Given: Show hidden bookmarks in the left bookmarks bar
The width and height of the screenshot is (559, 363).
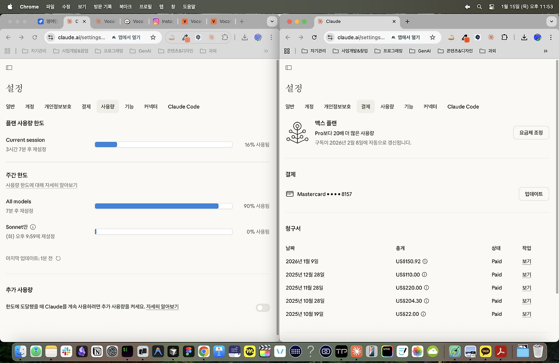Looking at the screenshot, I should pyautogui.click(x=266, y=51).
